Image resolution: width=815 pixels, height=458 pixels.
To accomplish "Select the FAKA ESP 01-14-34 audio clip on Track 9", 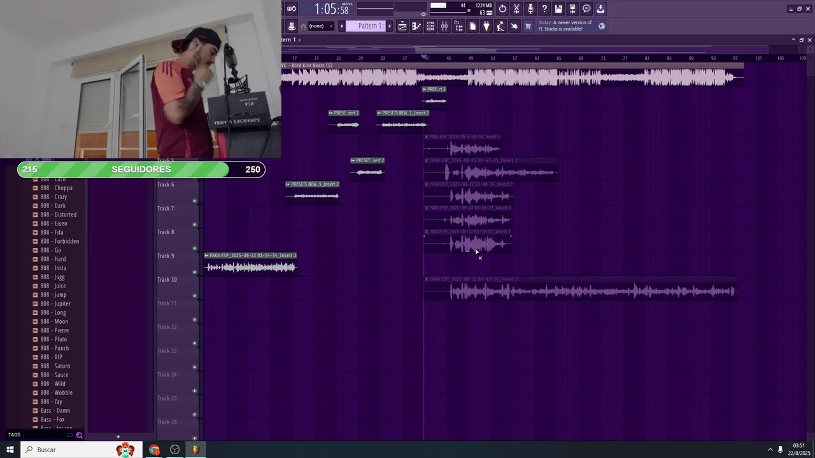I will [250, 263].
